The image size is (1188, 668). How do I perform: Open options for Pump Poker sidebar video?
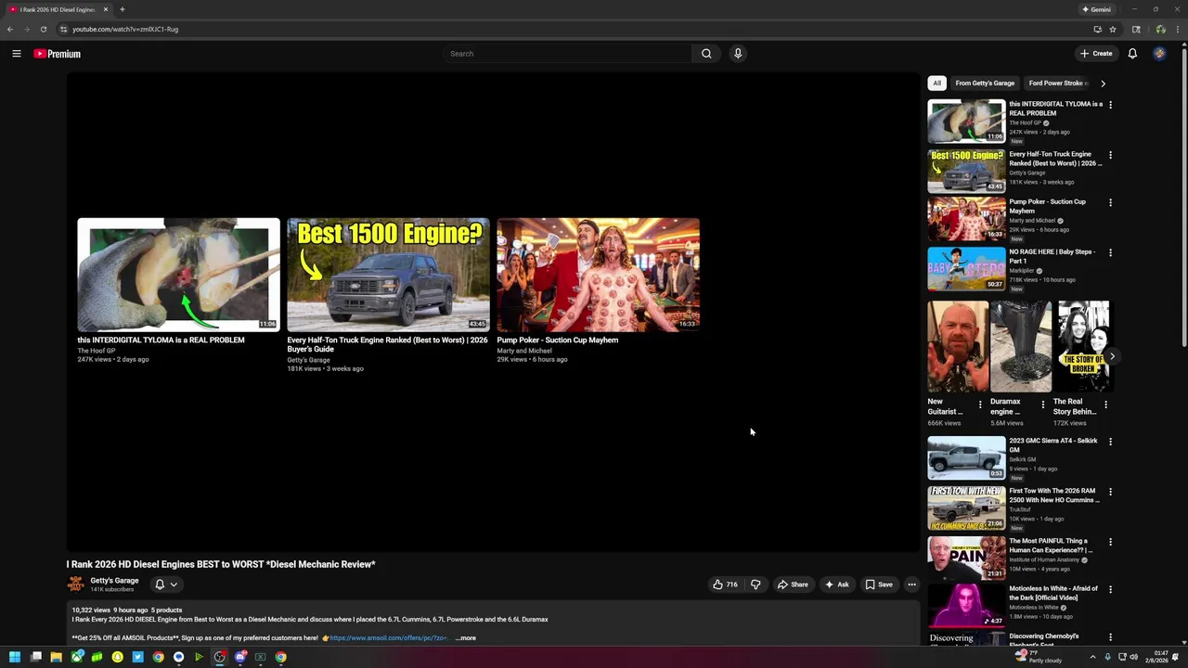(x=1110, y=202)
